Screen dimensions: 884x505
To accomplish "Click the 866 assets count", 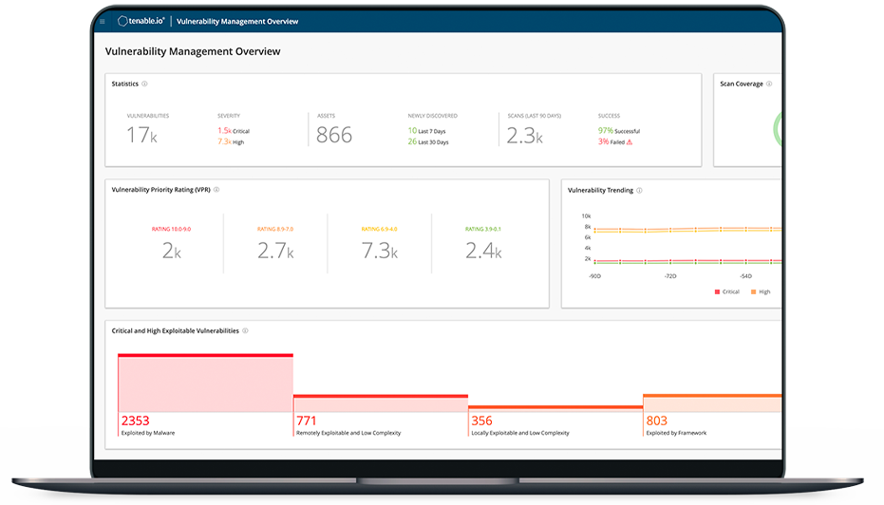I will [334, 135].
